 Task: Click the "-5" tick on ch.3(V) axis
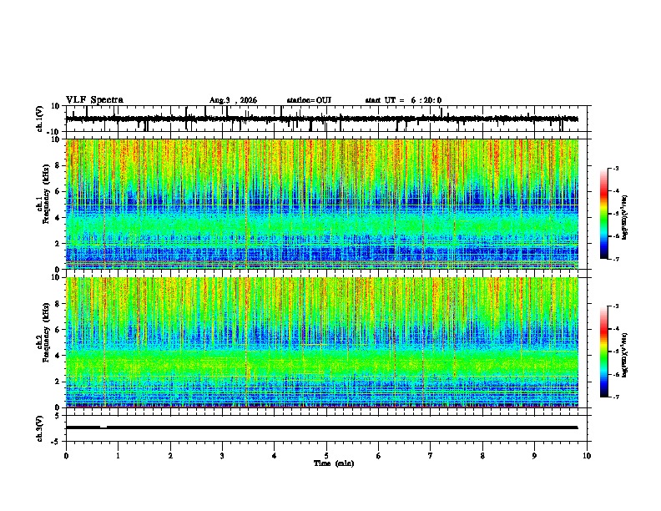point(56,442)
